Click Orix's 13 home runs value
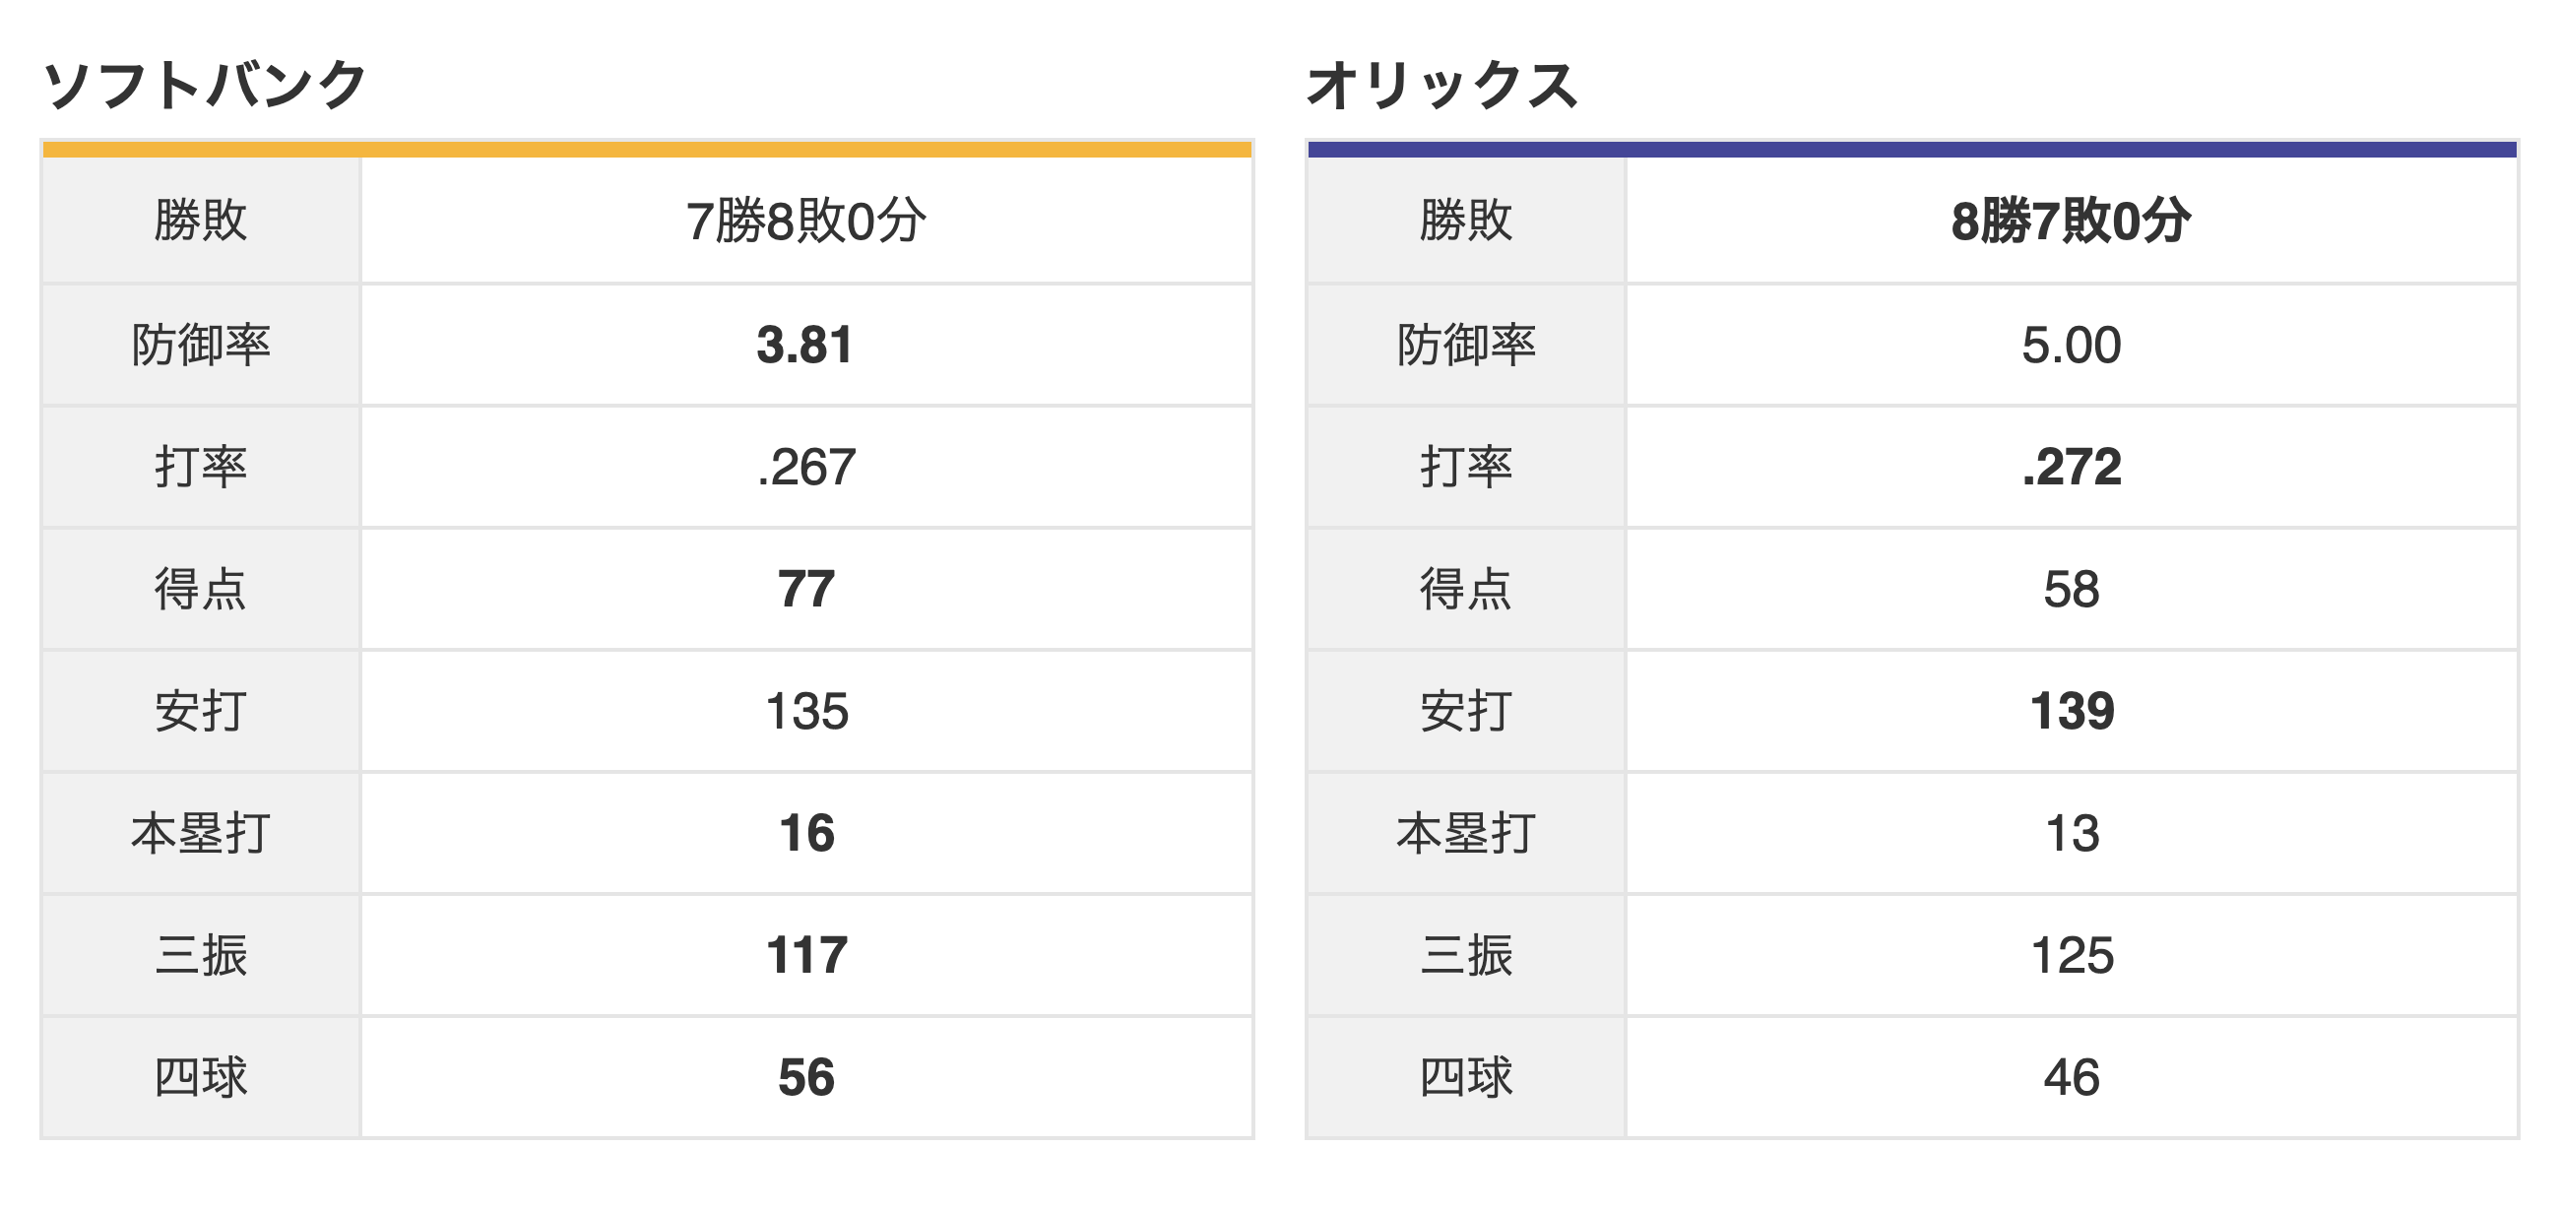 [2071, 834]
